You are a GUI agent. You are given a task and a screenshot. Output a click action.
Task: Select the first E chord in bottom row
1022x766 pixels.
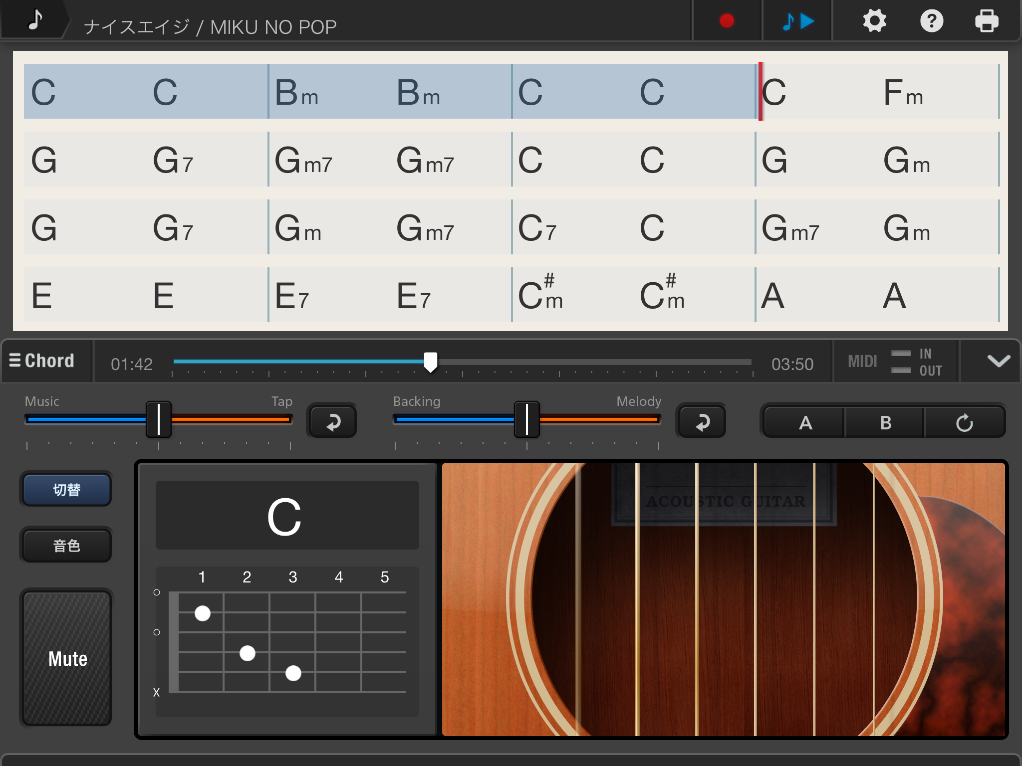click(x=42, y=296)
